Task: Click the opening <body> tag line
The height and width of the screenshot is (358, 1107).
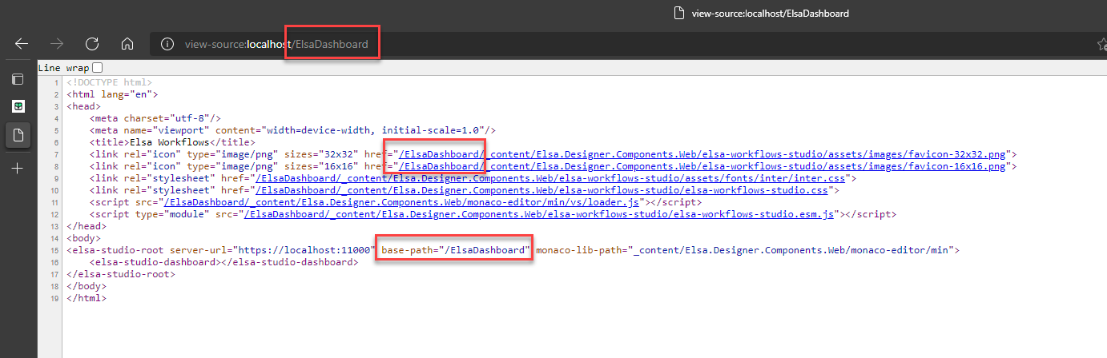Action: tap(84, 238)
